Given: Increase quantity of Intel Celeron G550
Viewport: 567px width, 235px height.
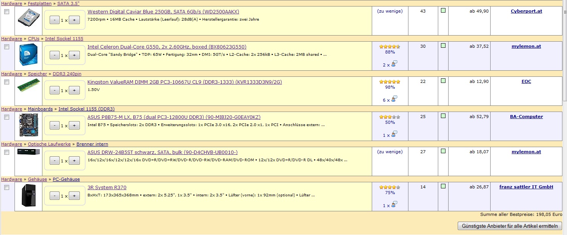Looking at the screenshot, I should [74, 55].
